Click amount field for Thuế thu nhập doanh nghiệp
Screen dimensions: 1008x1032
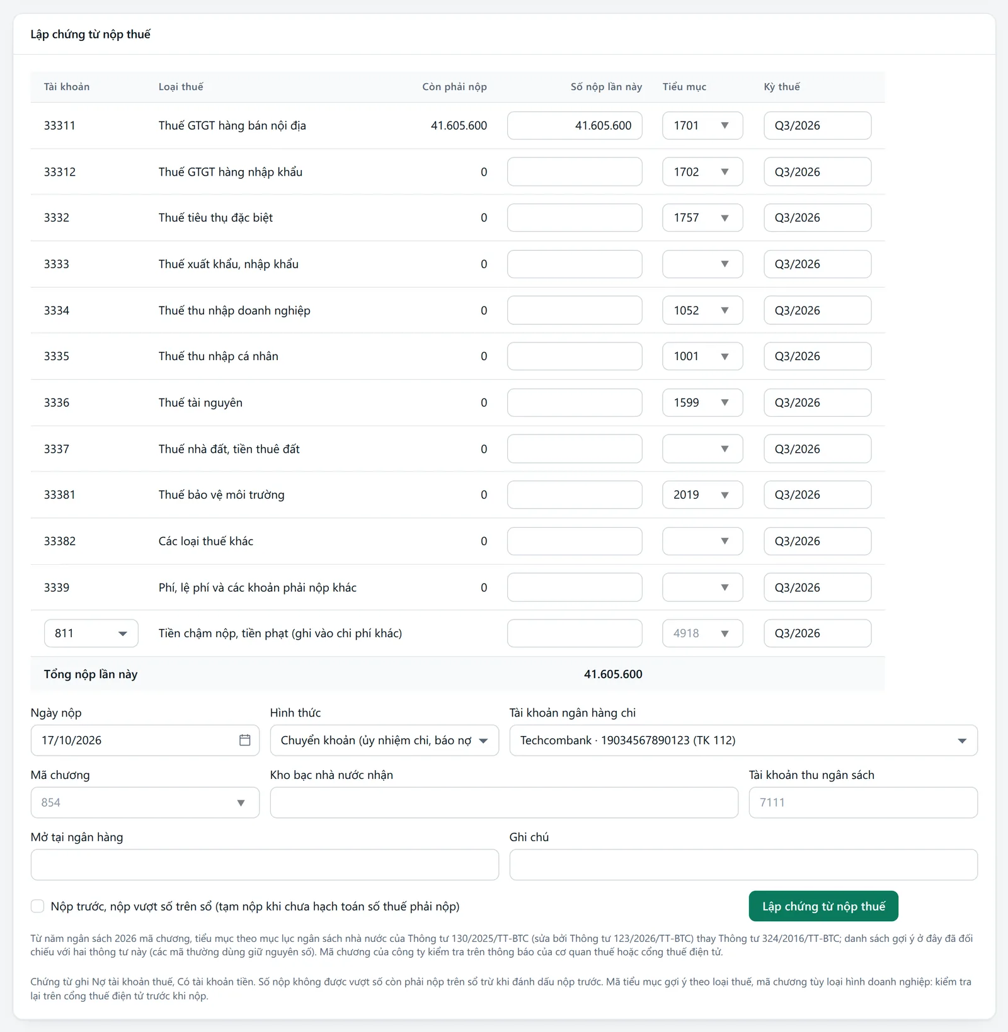click(575, 310)
